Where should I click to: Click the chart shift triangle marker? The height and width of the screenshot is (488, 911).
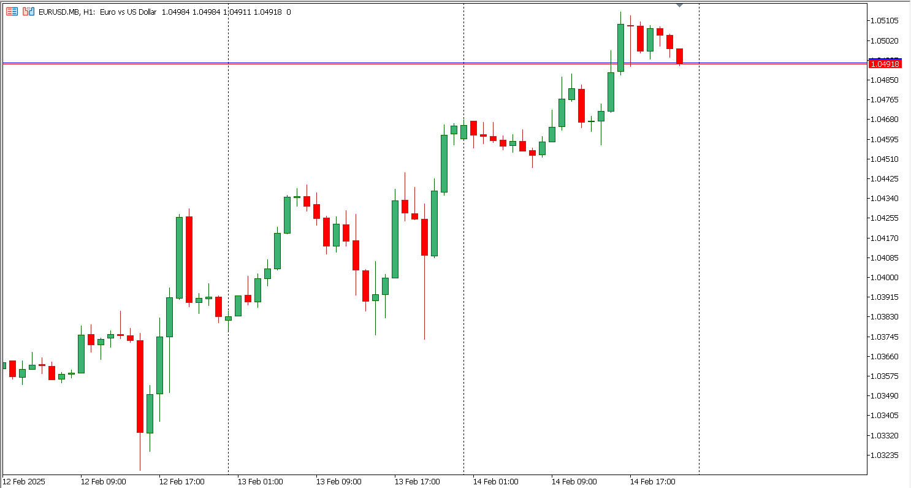click(x=679, y=6)
